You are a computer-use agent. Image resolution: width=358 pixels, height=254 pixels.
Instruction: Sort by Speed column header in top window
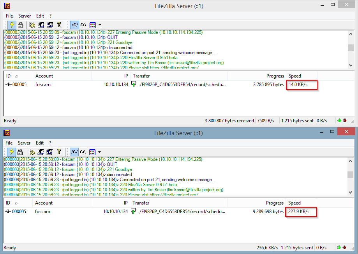click(x=302, y=76)
